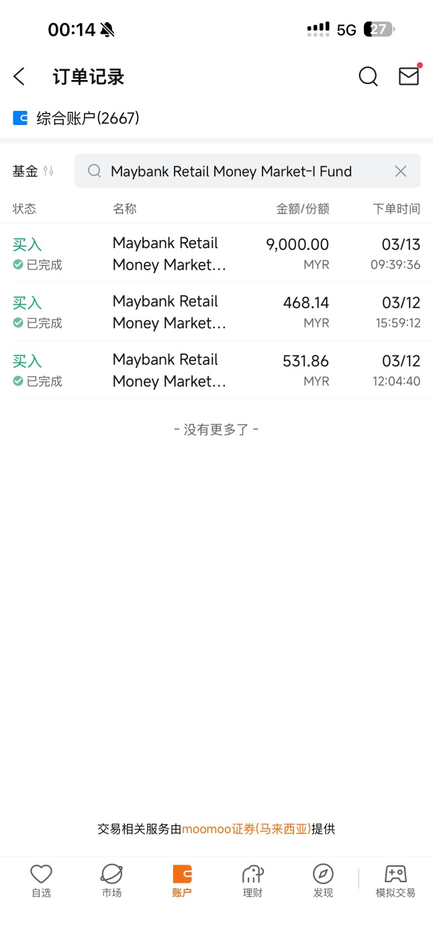Open the mail inbox icon

click(409, 76)
